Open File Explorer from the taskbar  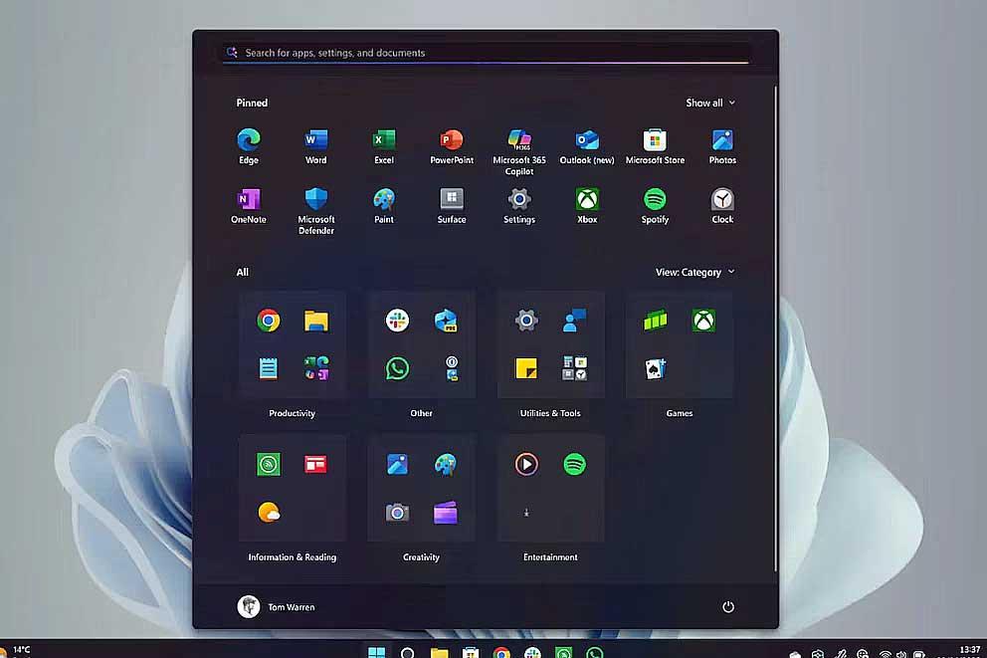(x=439, y=653)
